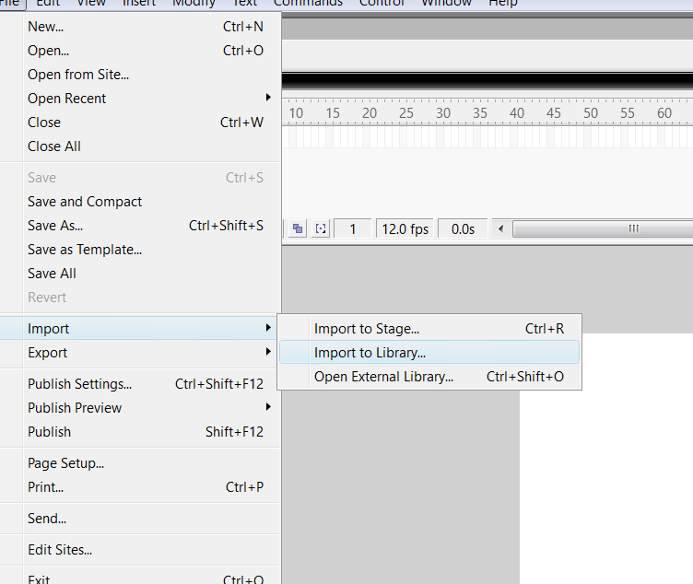Choose Page Setup menu item
The height and width of the screenshot is (584, 693).
tap(65, 463)
